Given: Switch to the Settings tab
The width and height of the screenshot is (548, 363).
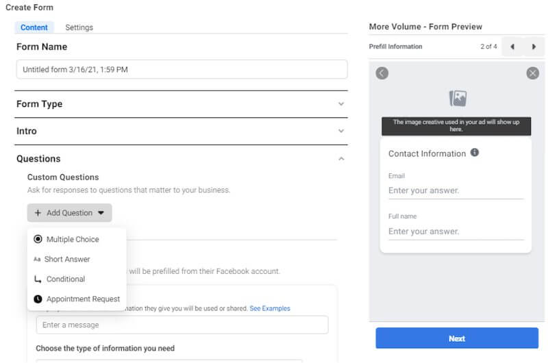Looking at the screenshot, I should click(79, 27).
